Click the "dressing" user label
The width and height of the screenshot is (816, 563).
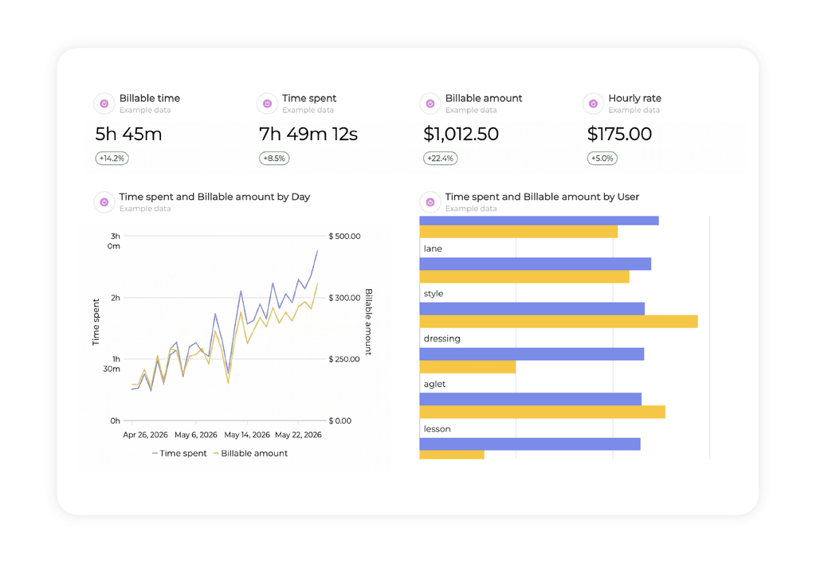point(441,339)
